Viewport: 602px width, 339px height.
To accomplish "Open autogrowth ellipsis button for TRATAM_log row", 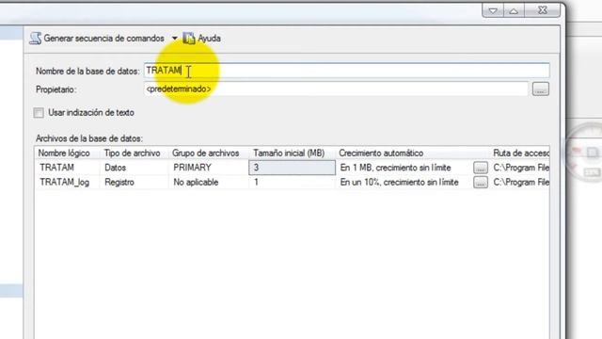I will 481,182.
